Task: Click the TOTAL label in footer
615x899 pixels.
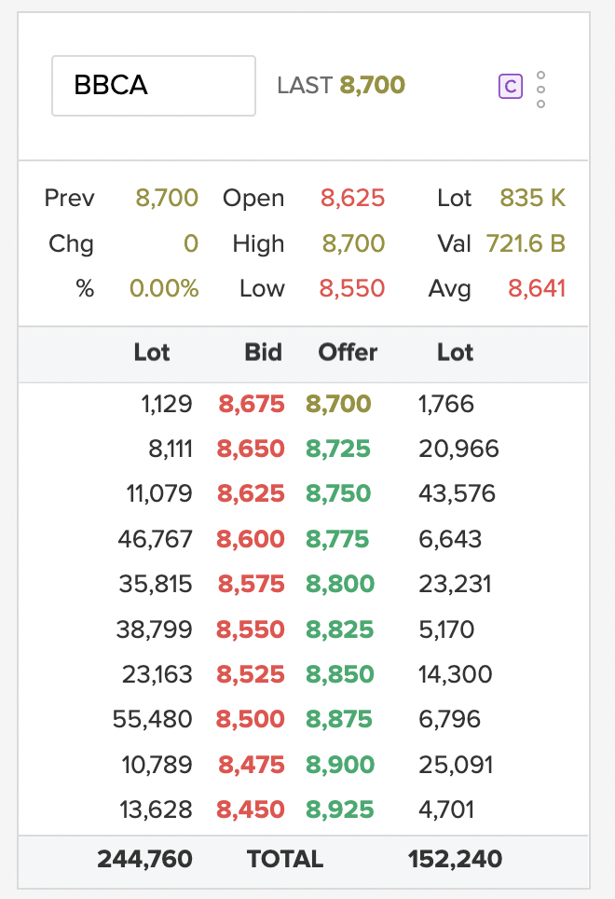Action: pos(285,860)
